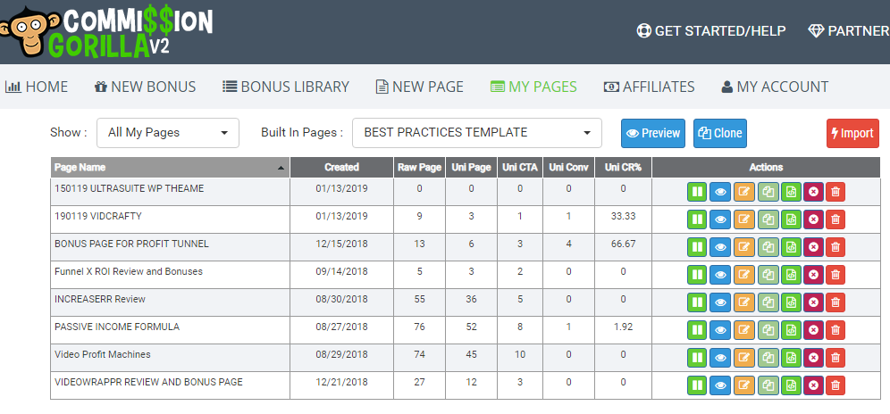The image size is (890, 414).
Task: View the BONUS PAGE FOR PROFIT TUNNEL page
Action: [720, 247]
